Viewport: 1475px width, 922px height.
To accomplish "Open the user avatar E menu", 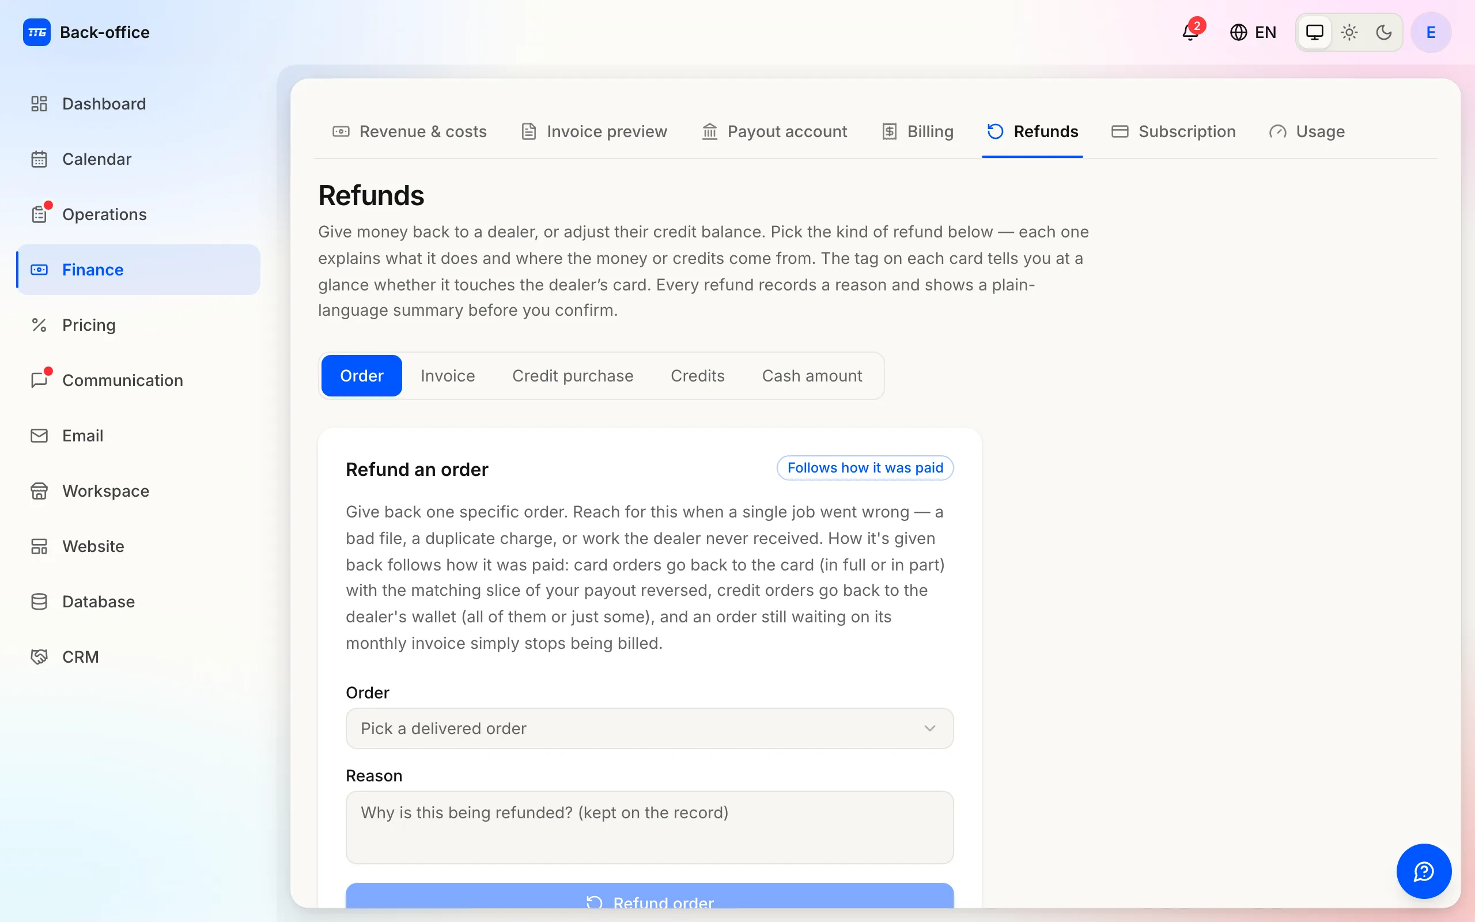I will pyautogui.click(x=1431, y=32).
